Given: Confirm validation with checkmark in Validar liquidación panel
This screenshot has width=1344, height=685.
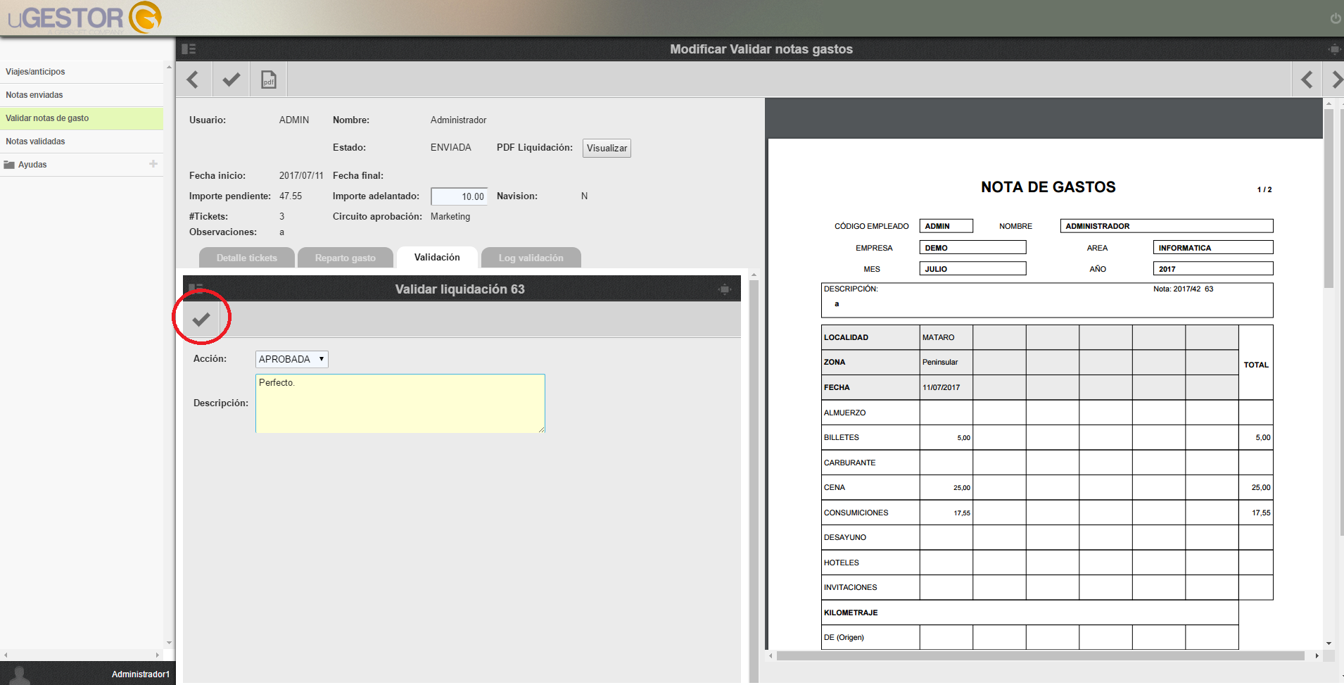Looking at the screenshot, I should [201, 319].
